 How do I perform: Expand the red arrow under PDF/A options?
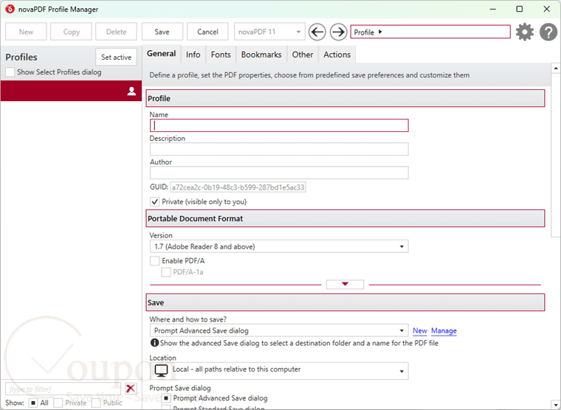tap(345, 284)
